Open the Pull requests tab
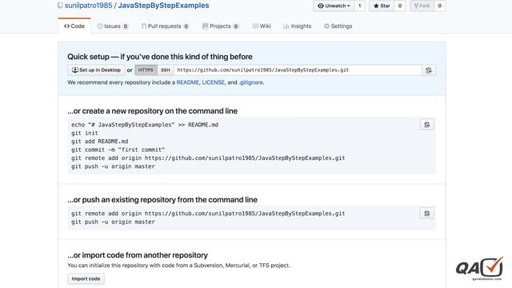 165,26
